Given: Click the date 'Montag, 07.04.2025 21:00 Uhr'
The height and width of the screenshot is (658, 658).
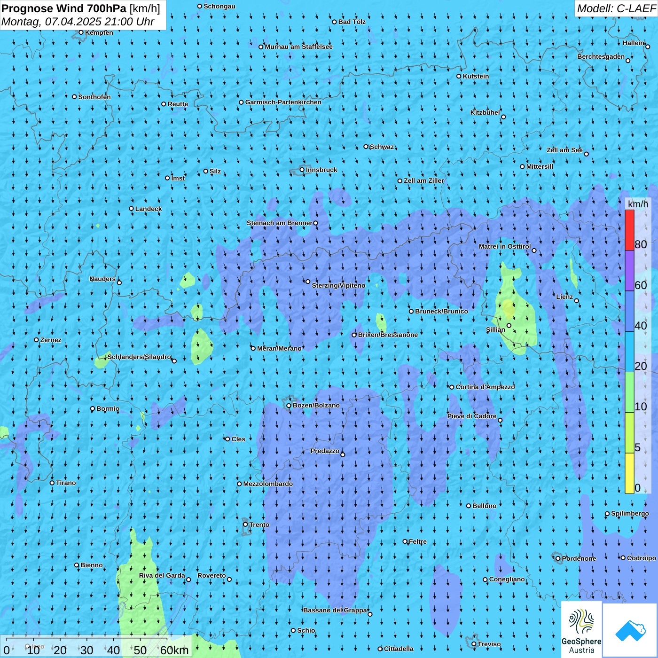Looking at the screenshot, I should (78, 22).
